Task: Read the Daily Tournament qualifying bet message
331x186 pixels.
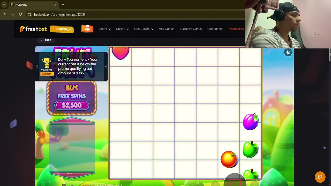Action: 78,66
